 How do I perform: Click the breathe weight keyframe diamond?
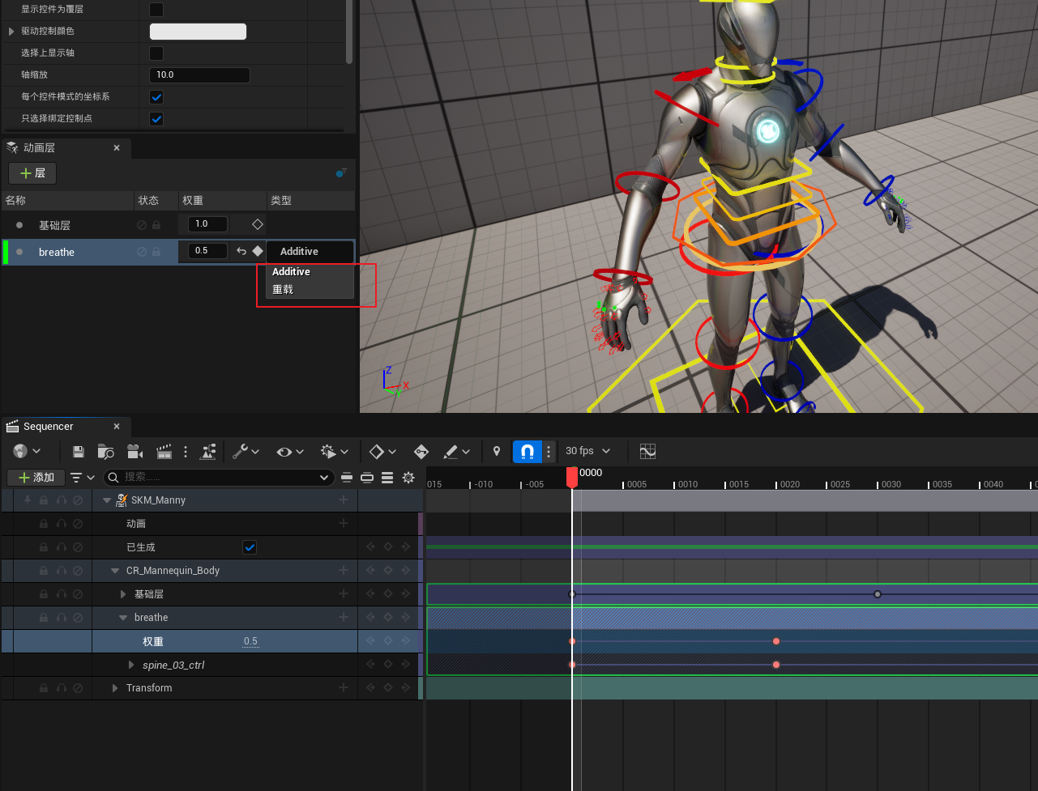258,251
